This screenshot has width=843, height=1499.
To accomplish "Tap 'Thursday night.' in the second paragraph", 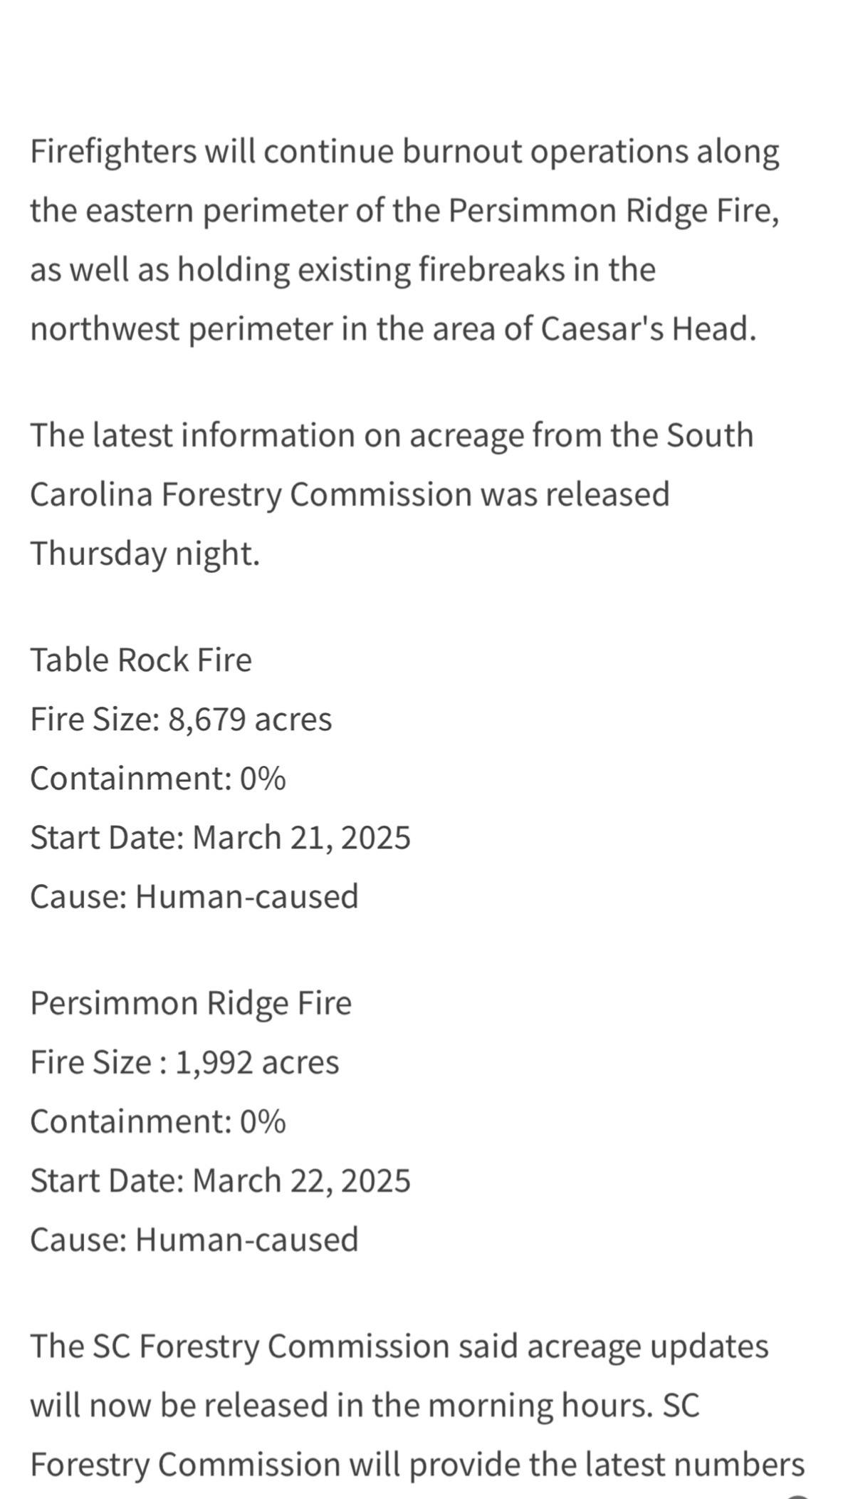I will [145, 554].
